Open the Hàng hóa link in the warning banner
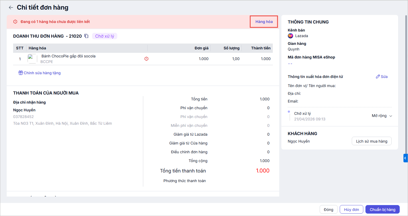Viewport: 408px width, 216px height. tap(264, 22)
